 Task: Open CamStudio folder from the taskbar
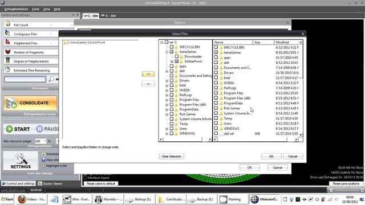[x=171, y=199]
